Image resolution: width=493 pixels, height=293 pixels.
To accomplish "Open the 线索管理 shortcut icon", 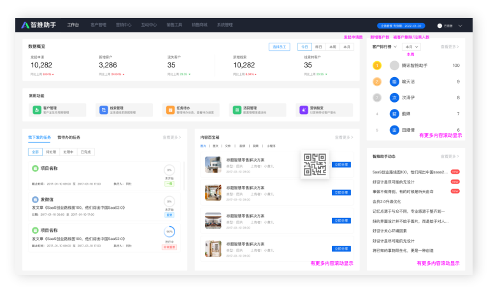I will [104, 110].
